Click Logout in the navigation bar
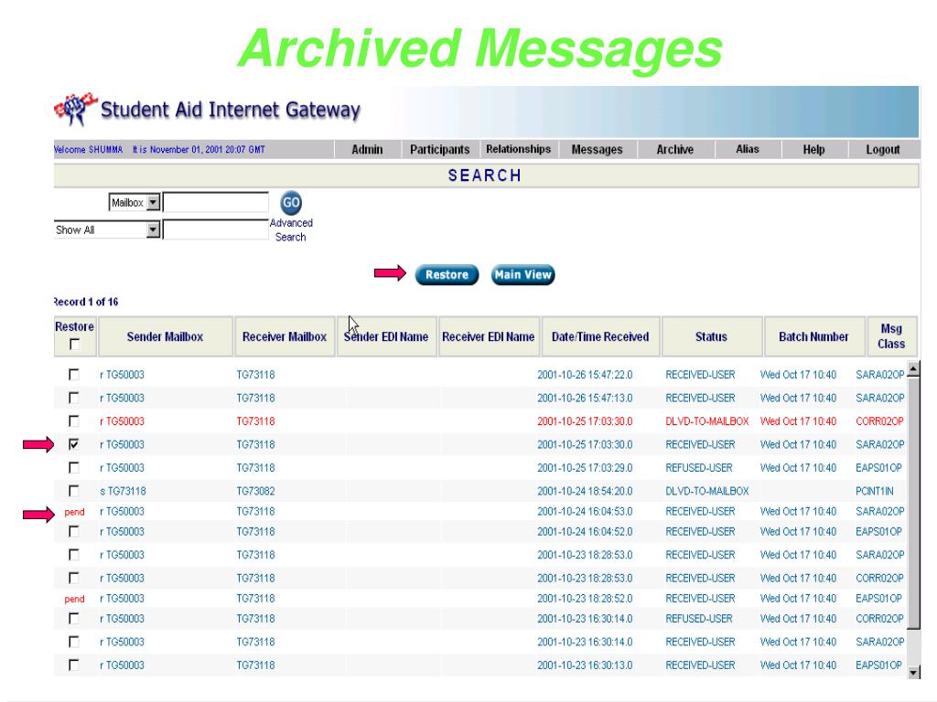The height and width of the screenshot is (702, 937). (x=883, y=149)
